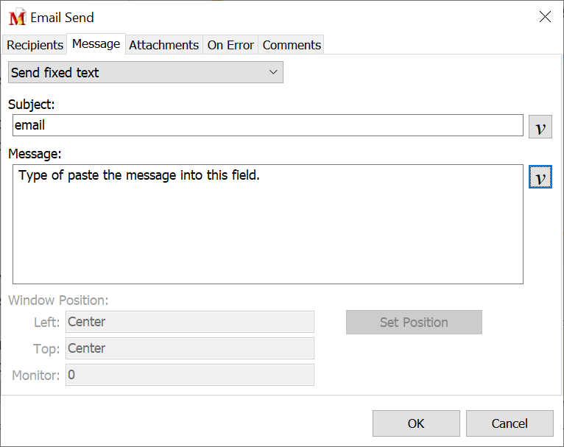The width and height of the screenshot is (564, 447).
Task: Dismiss the dialog with Cancel
Action: [510, 423]
